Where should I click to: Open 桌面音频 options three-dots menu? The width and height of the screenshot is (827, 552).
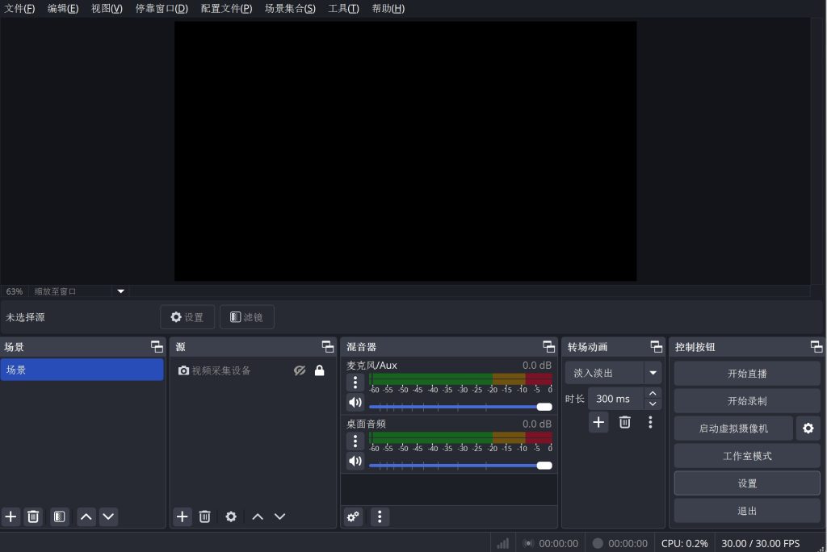coord(355,441)
